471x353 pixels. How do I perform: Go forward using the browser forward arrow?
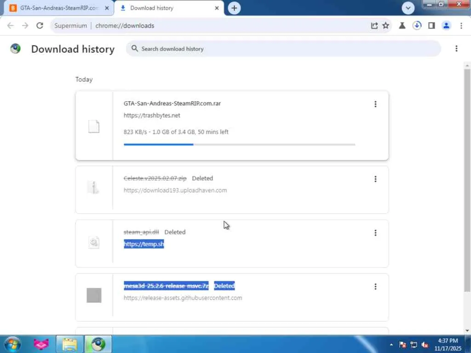coord(25,26)
